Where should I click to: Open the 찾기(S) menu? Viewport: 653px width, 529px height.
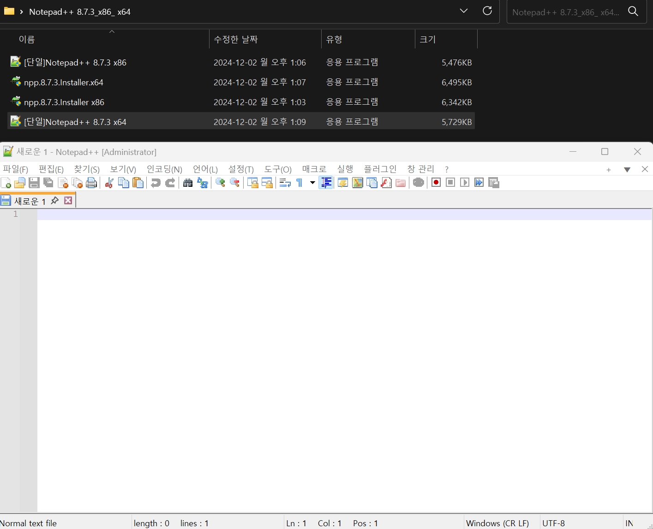(87, 169)
